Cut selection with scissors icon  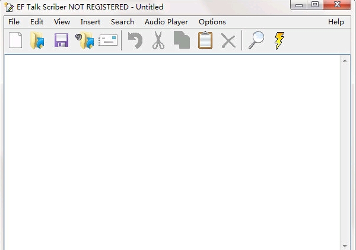pyautogui.click(x=158, y=40)
